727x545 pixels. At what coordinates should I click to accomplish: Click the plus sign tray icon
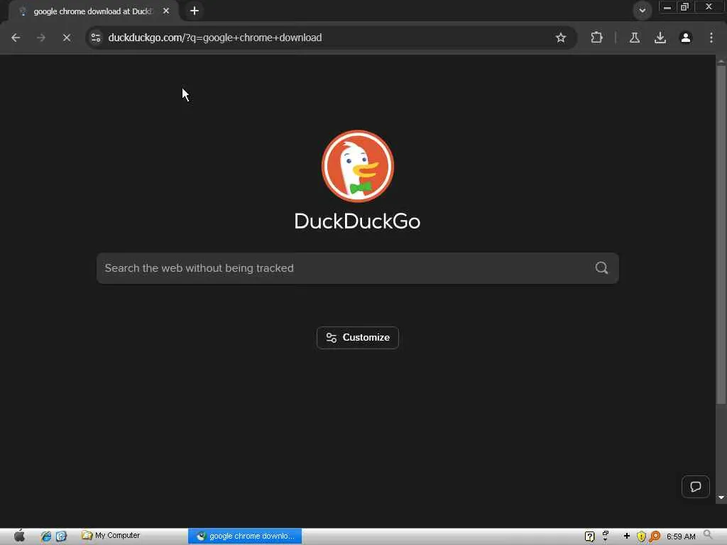(626, 536)
